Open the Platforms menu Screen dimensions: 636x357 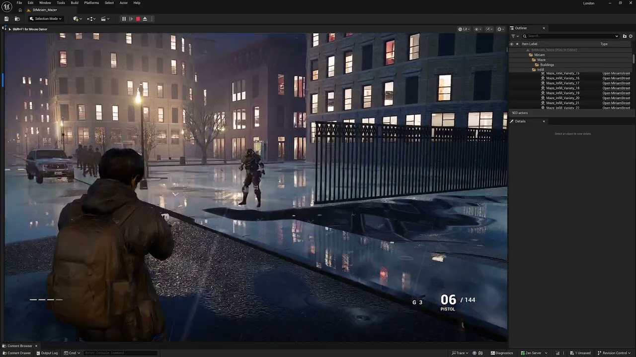coord(91,3)
